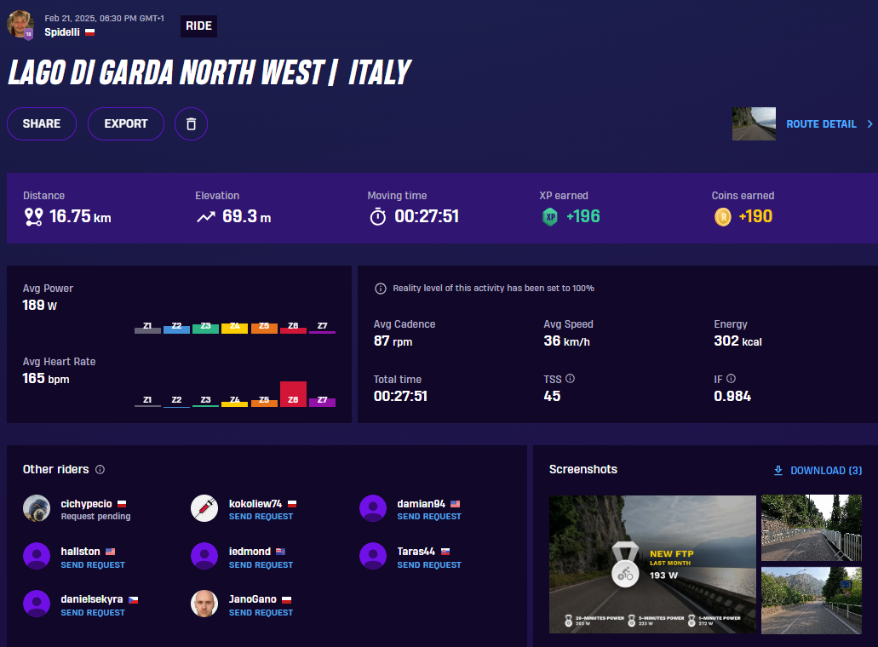Screen dimensions: 878x647
Task: Click the Other riders info icon
Action: [x=100, y=470]
